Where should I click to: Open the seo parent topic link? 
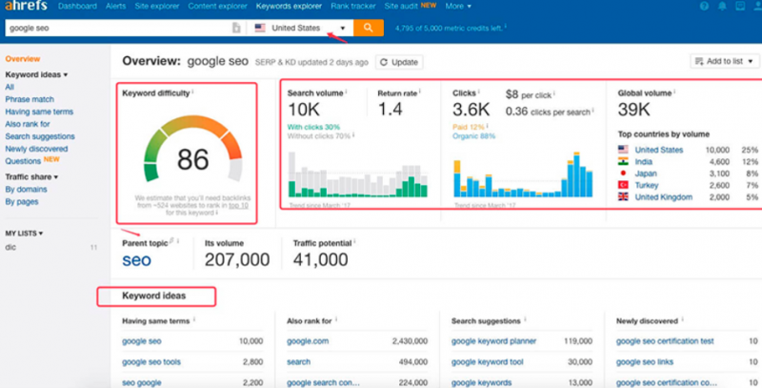click(x=136, y=260)
